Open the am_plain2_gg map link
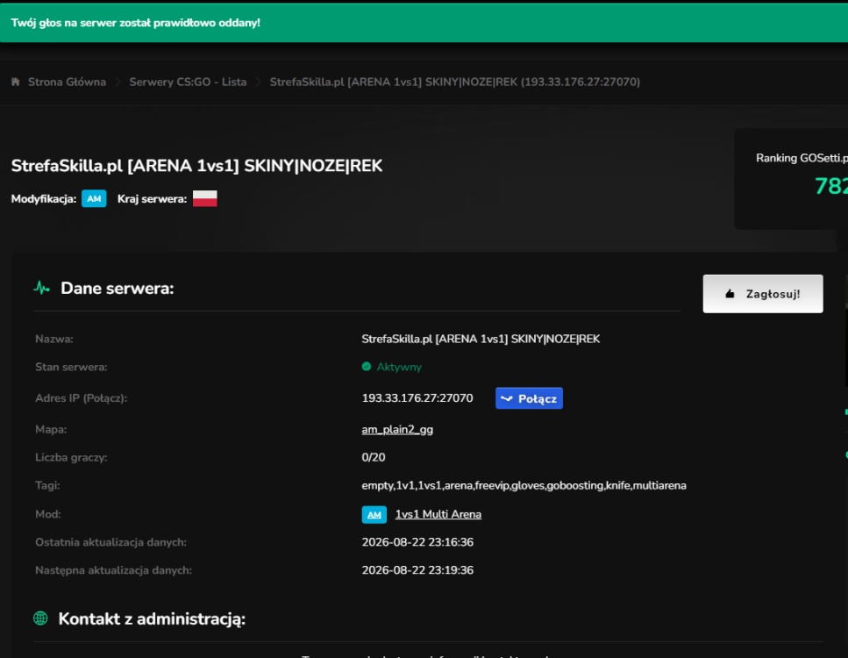848x658 pixels. 397,430
